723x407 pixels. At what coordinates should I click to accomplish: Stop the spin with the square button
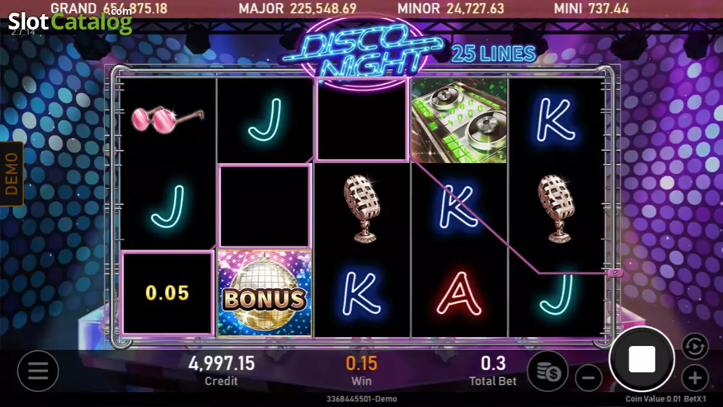point(642,359)
